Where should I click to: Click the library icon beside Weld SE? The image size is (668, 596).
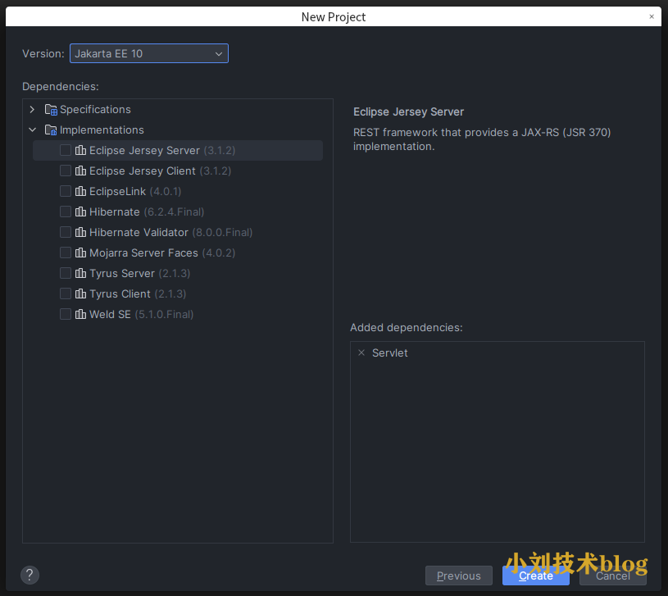80,315
